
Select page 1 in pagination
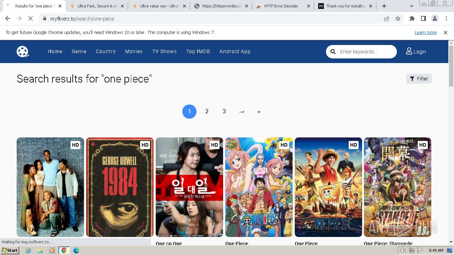189,112
